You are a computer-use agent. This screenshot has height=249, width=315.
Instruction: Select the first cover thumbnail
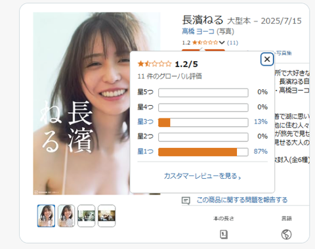46,215
